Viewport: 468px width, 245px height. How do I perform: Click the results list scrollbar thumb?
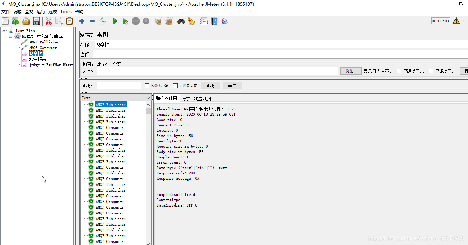click(149, 111)
